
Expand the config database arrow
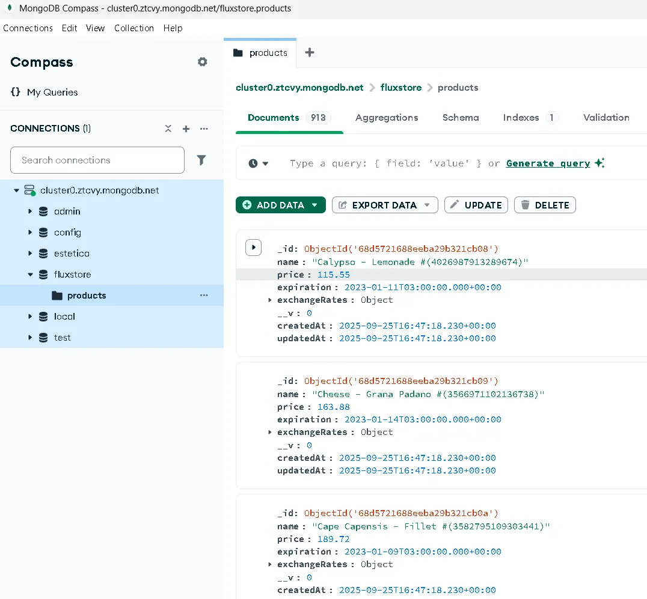[x=29, y=233]
